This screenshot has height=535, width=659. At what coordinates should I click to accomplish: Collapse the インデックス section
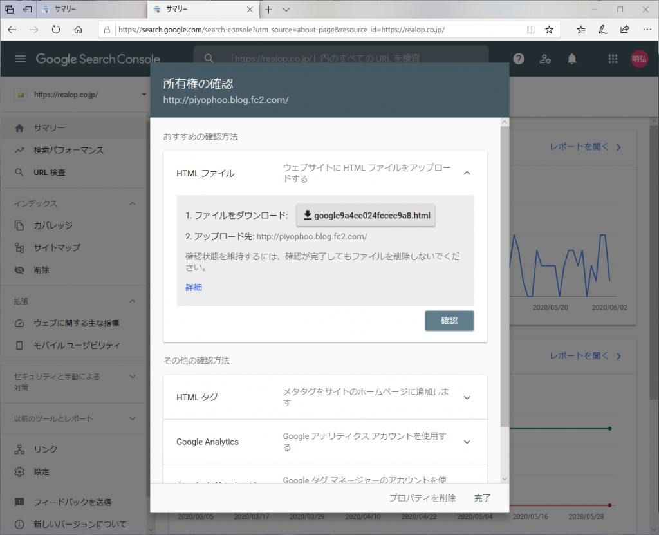[133, 203]
